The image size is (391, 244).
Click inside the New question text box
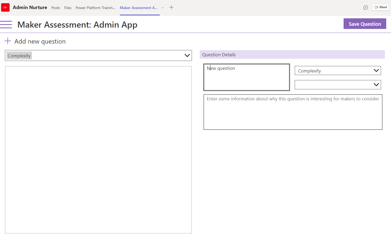[x=246, y=77]
